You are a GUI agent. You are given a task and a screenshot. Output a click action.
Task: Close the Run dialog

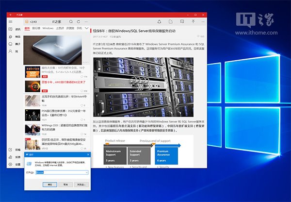click(x=88, y=154)
